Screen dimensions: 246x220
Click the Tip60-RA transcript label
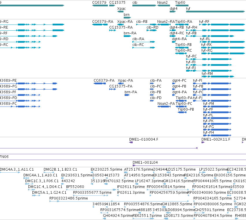[184, 22]
